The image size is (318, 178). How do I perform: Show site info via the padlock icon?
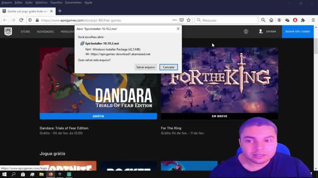tap(37, 20)
